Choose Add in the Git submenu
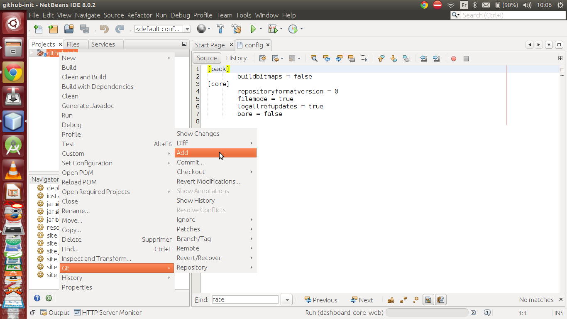The image size is (567, 319). pyautogui.click(x=216, y=153)
